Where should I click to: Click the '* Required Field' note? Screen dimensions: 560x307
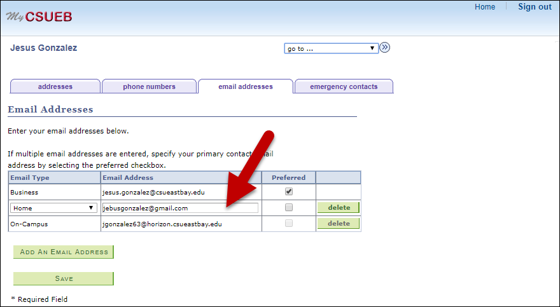(39, 299)
